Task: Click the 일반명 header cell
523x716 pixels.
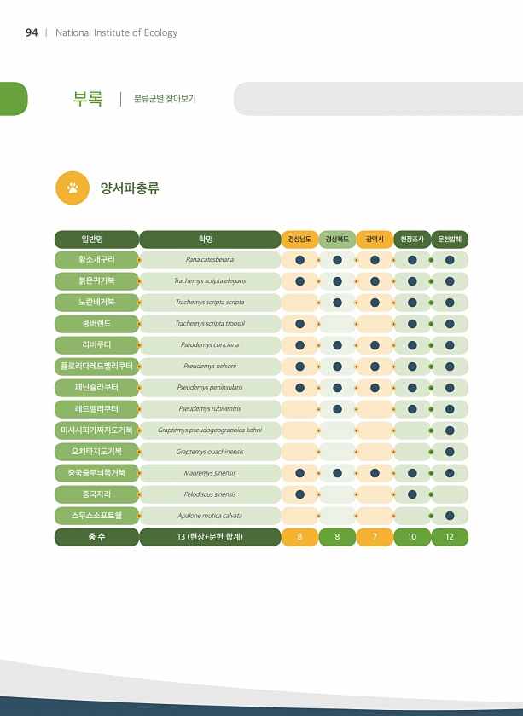Action: coord(96,240)
